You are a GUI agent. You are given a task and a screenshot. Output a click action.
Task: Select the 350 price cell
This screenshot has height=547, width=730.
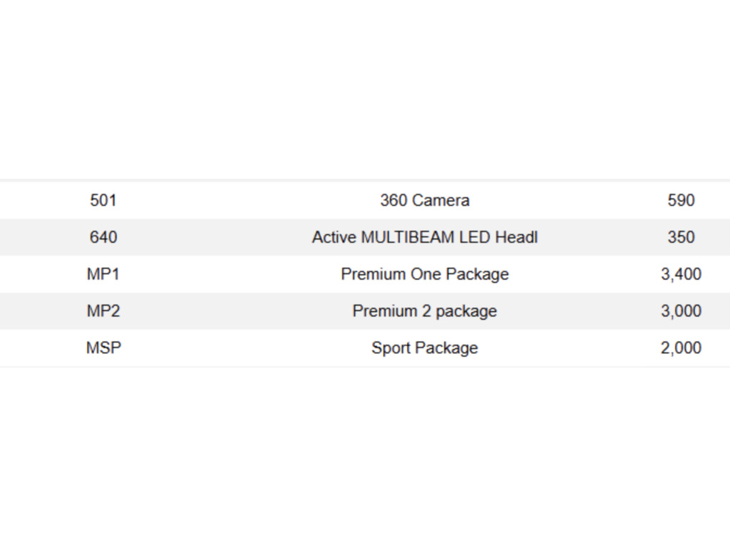[681, 237]
